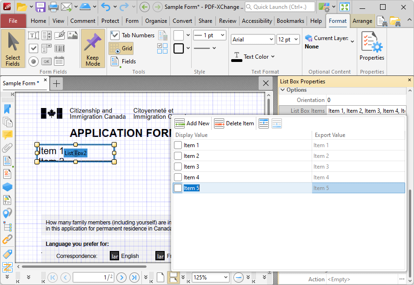Open the fill color dropdown arrow

pos(188,35)
